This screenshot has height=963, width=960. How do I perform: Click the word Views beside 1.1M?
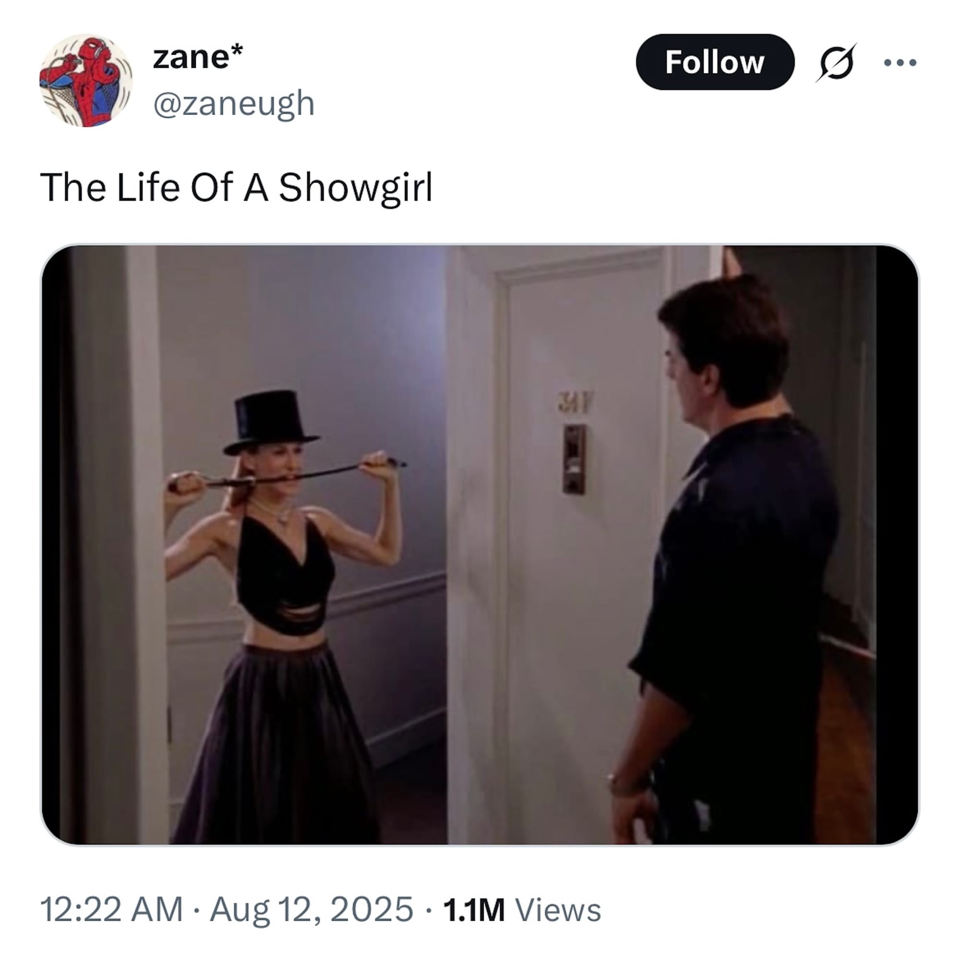click(558, 910)
